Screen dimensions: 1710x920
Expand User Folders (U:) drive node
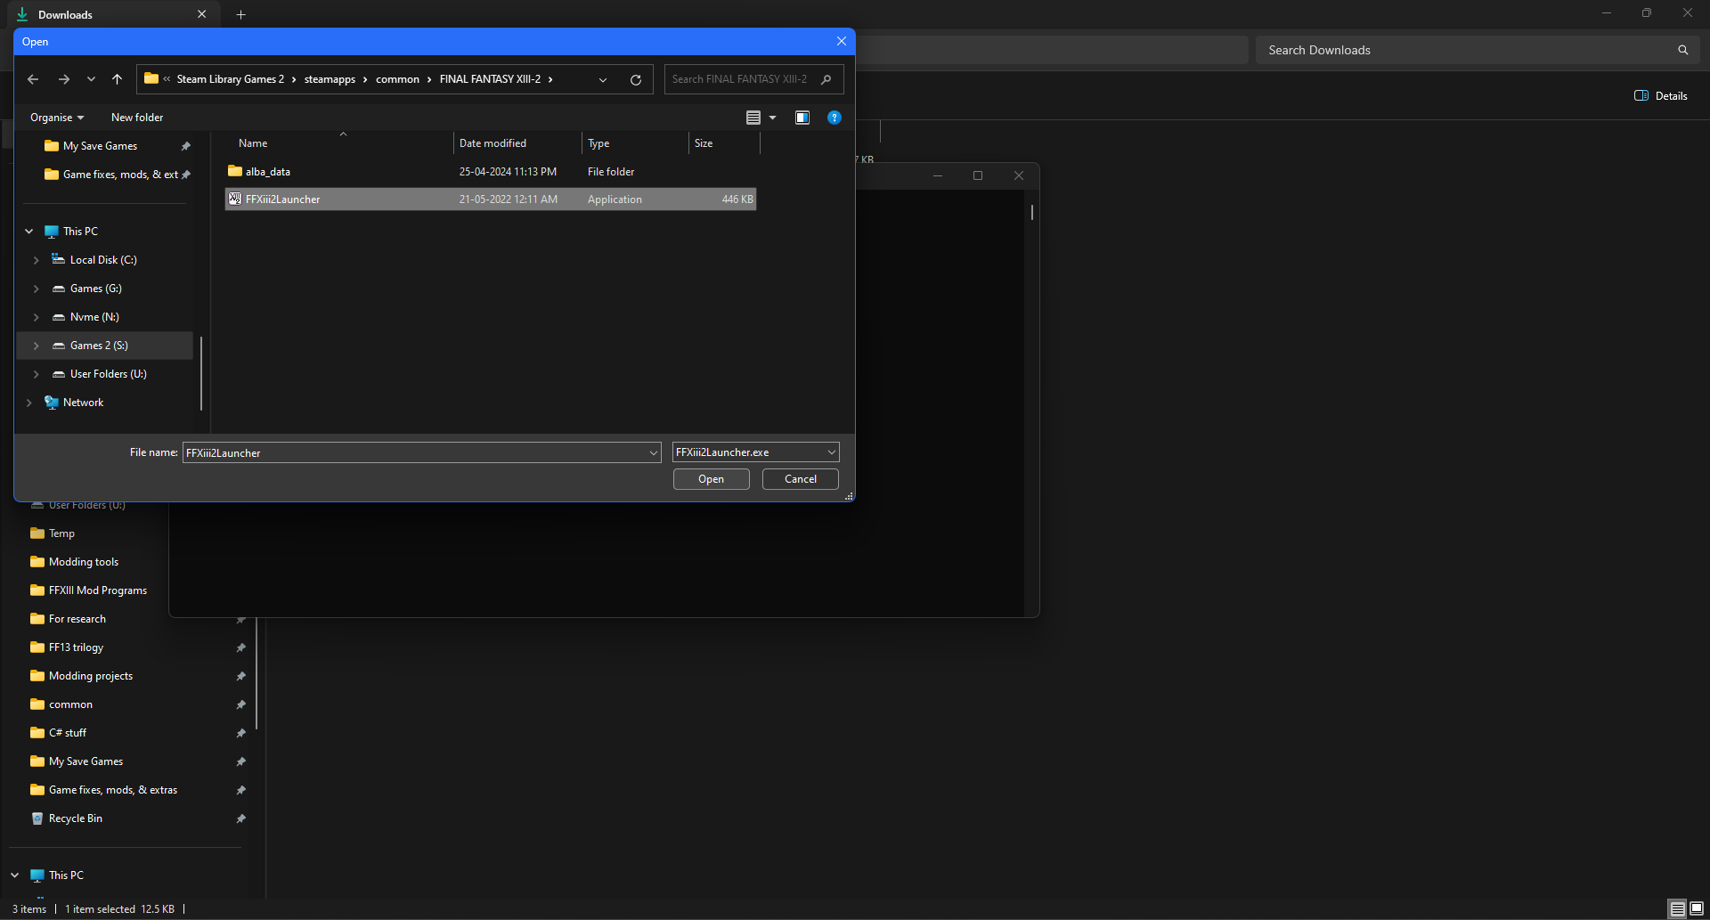point(37,374)
